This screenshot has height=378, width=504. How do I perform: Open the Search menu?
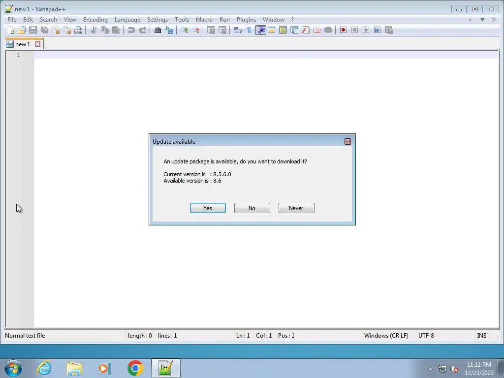click(48, 20)
